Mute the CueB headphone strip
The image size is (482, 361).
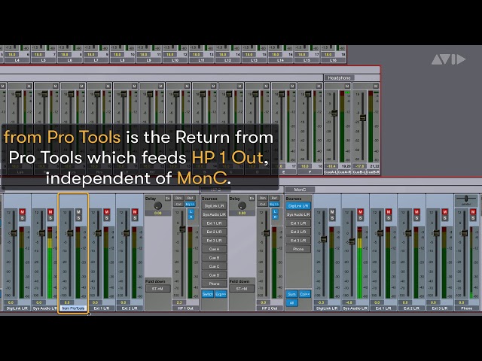click(x=376, y=86)
